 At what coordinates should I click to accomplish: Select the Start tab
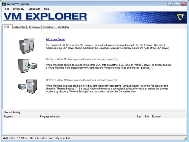7,27
